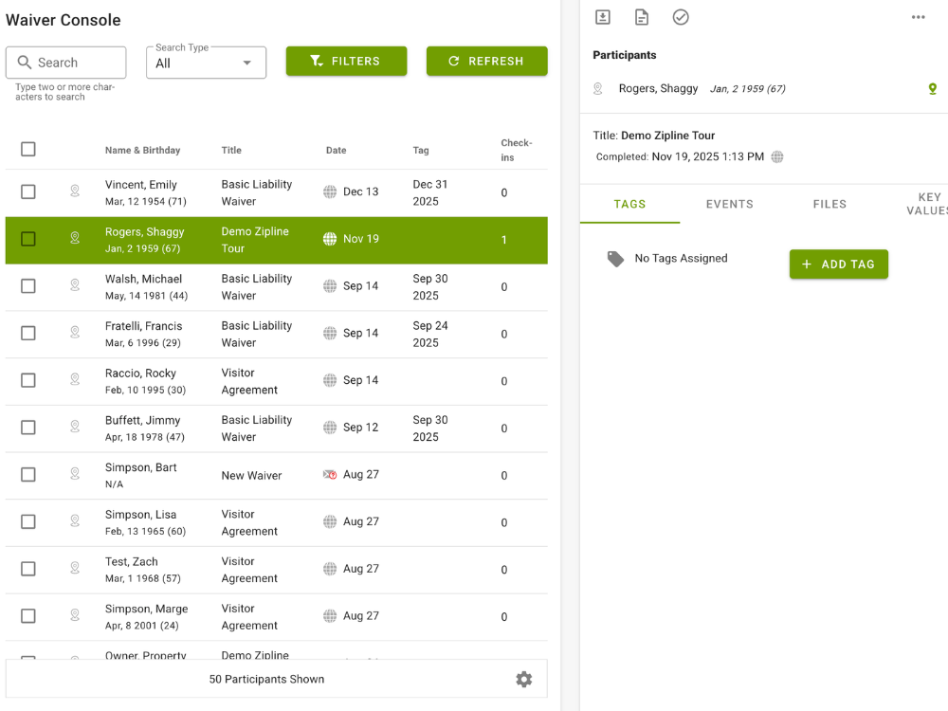Click the Add Tag button

point(838,264)
